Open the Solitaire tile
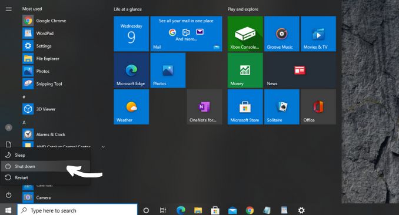Viewport: 399px width, 215px height. pos(282,107)
